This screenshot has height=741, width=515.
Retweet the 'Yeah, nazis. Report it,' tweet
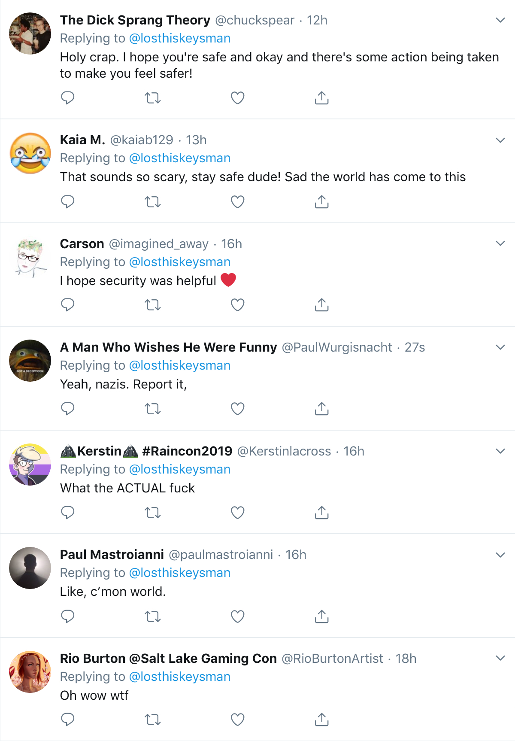(x=152, y=409)
